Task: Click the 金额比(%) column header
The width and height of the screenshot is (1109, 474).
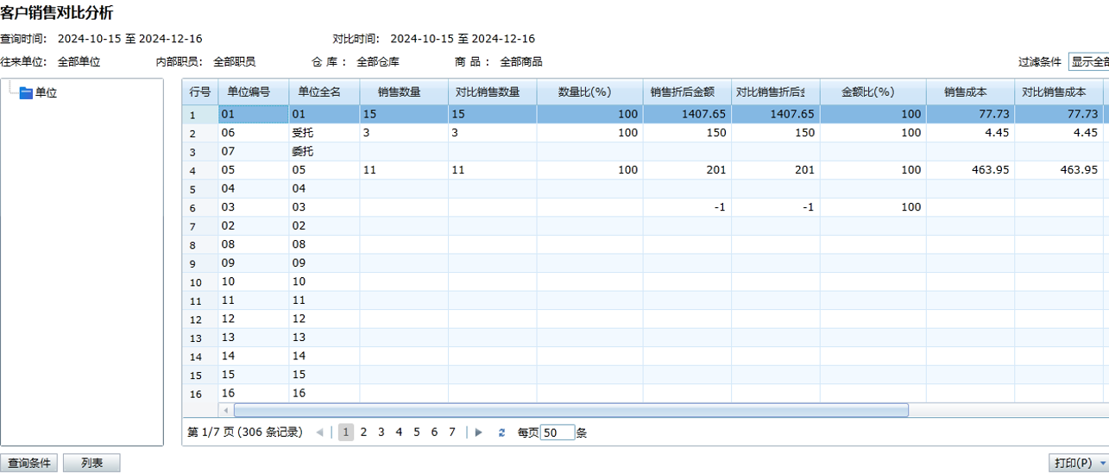Action: (873, 92)
